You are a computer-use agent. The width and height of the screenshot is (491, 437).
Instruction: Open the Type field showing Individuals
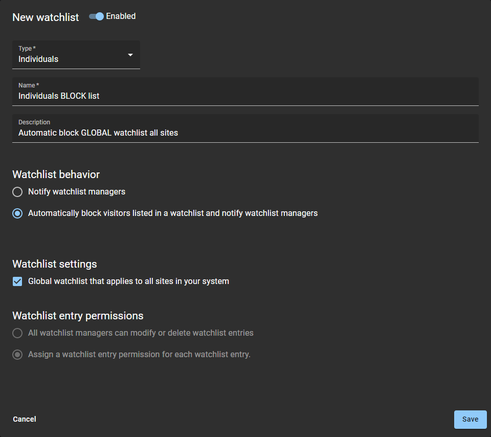click(72, 55)
